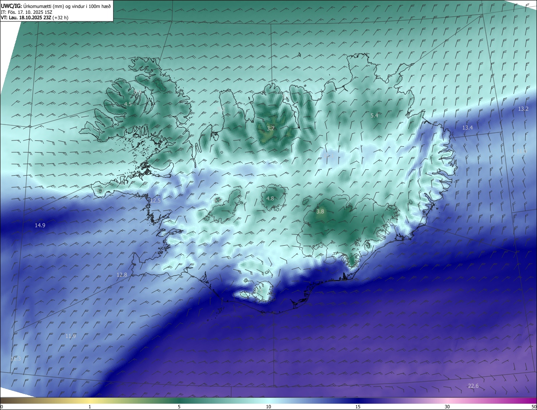
Task: Click the 12.5 value label on the map
Action: point(156,201)
